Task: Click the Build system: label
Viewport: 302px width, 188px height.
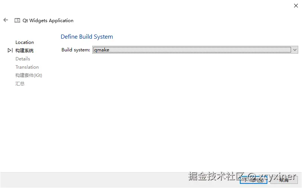Action: [76, 50]
